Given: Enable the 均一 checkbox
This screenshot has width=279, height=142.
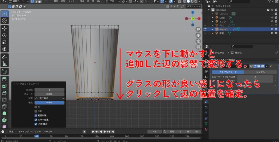Looking at the screenshot, I should pos(36,107).
